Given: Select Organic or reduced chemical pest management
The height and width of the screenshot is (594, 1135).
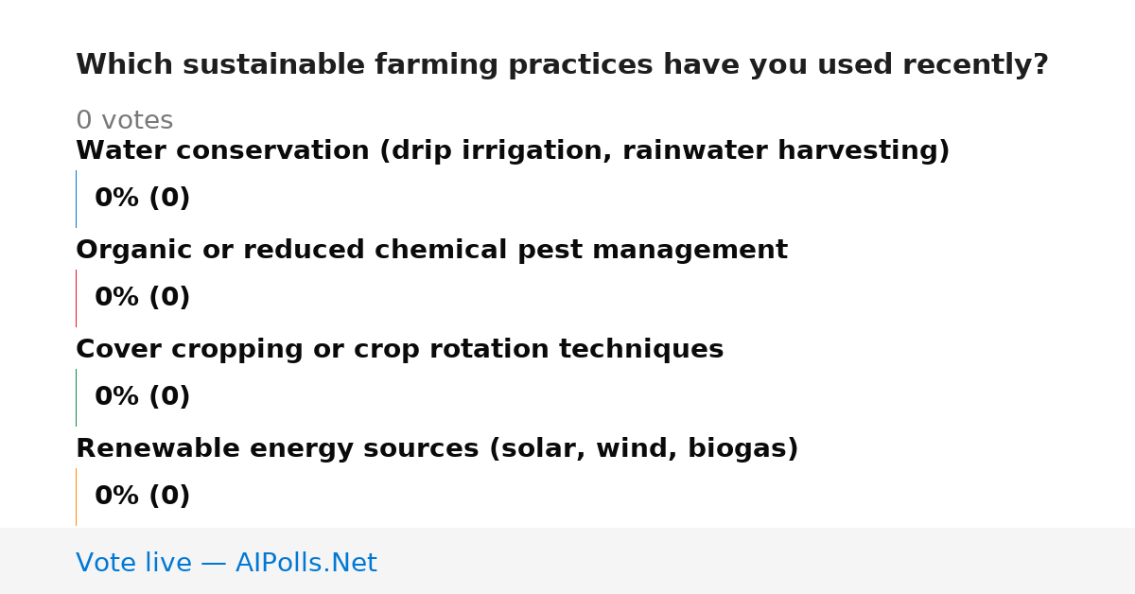Looking at the screenshot, I should tap(431, 251).
